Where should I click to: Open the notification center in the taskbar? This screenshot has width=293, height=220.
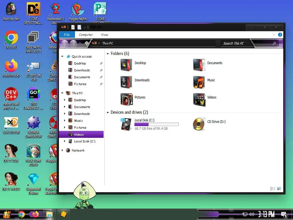pyautogui.click(x=284, y=215)
